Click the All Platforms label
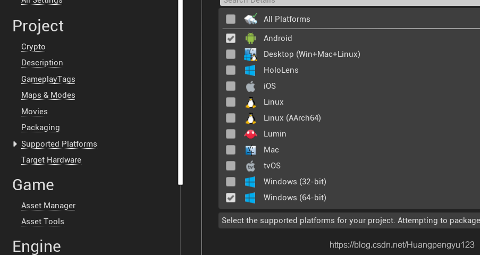480x255 pixels. tap(287, 19)
